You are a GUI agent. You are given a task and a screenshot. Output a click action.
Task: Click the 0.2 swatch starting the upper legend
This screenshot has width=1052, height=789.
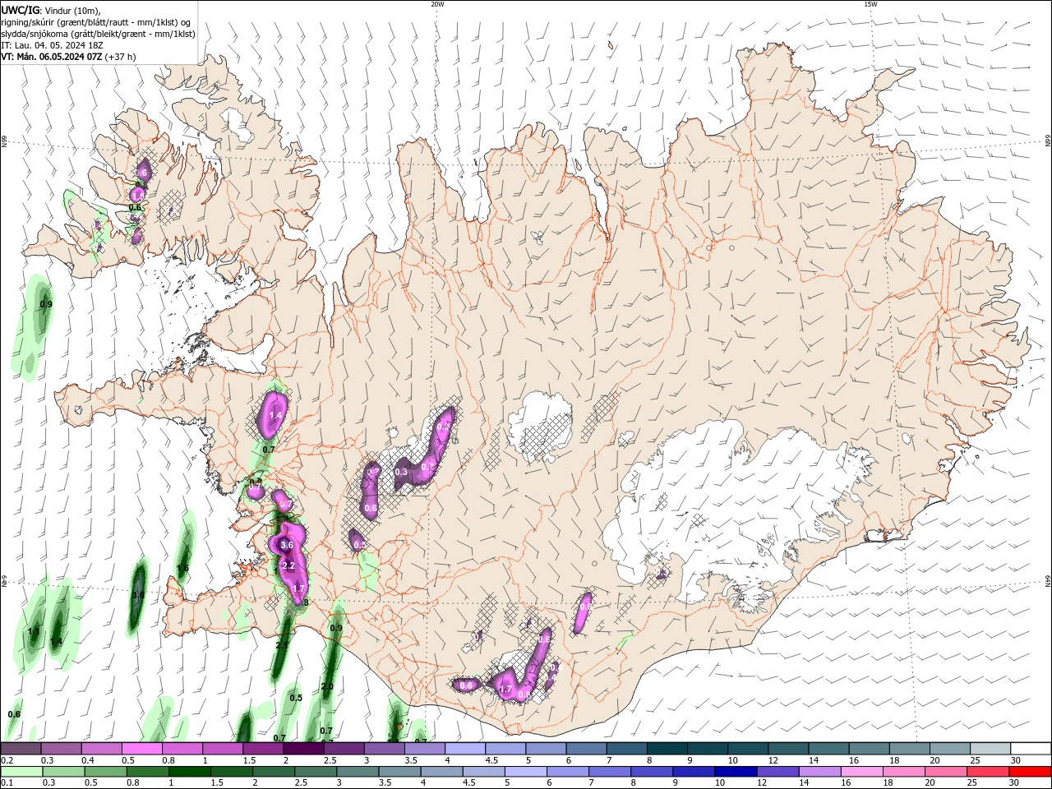coord(21,748)
